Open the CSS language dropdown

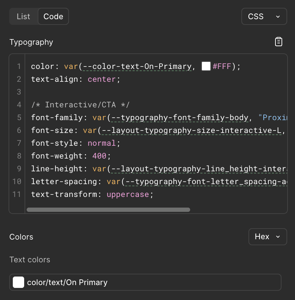click(264, 16)
